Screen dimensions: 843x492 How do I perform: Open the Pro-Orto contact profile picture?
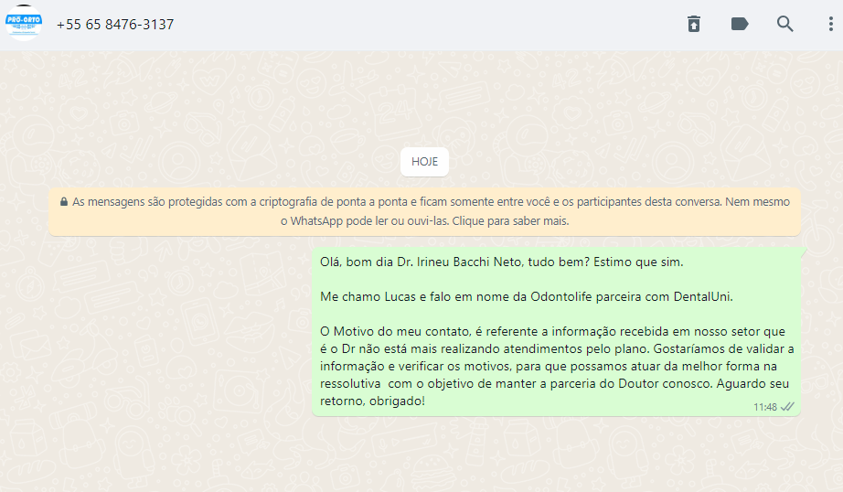point(24,23)
